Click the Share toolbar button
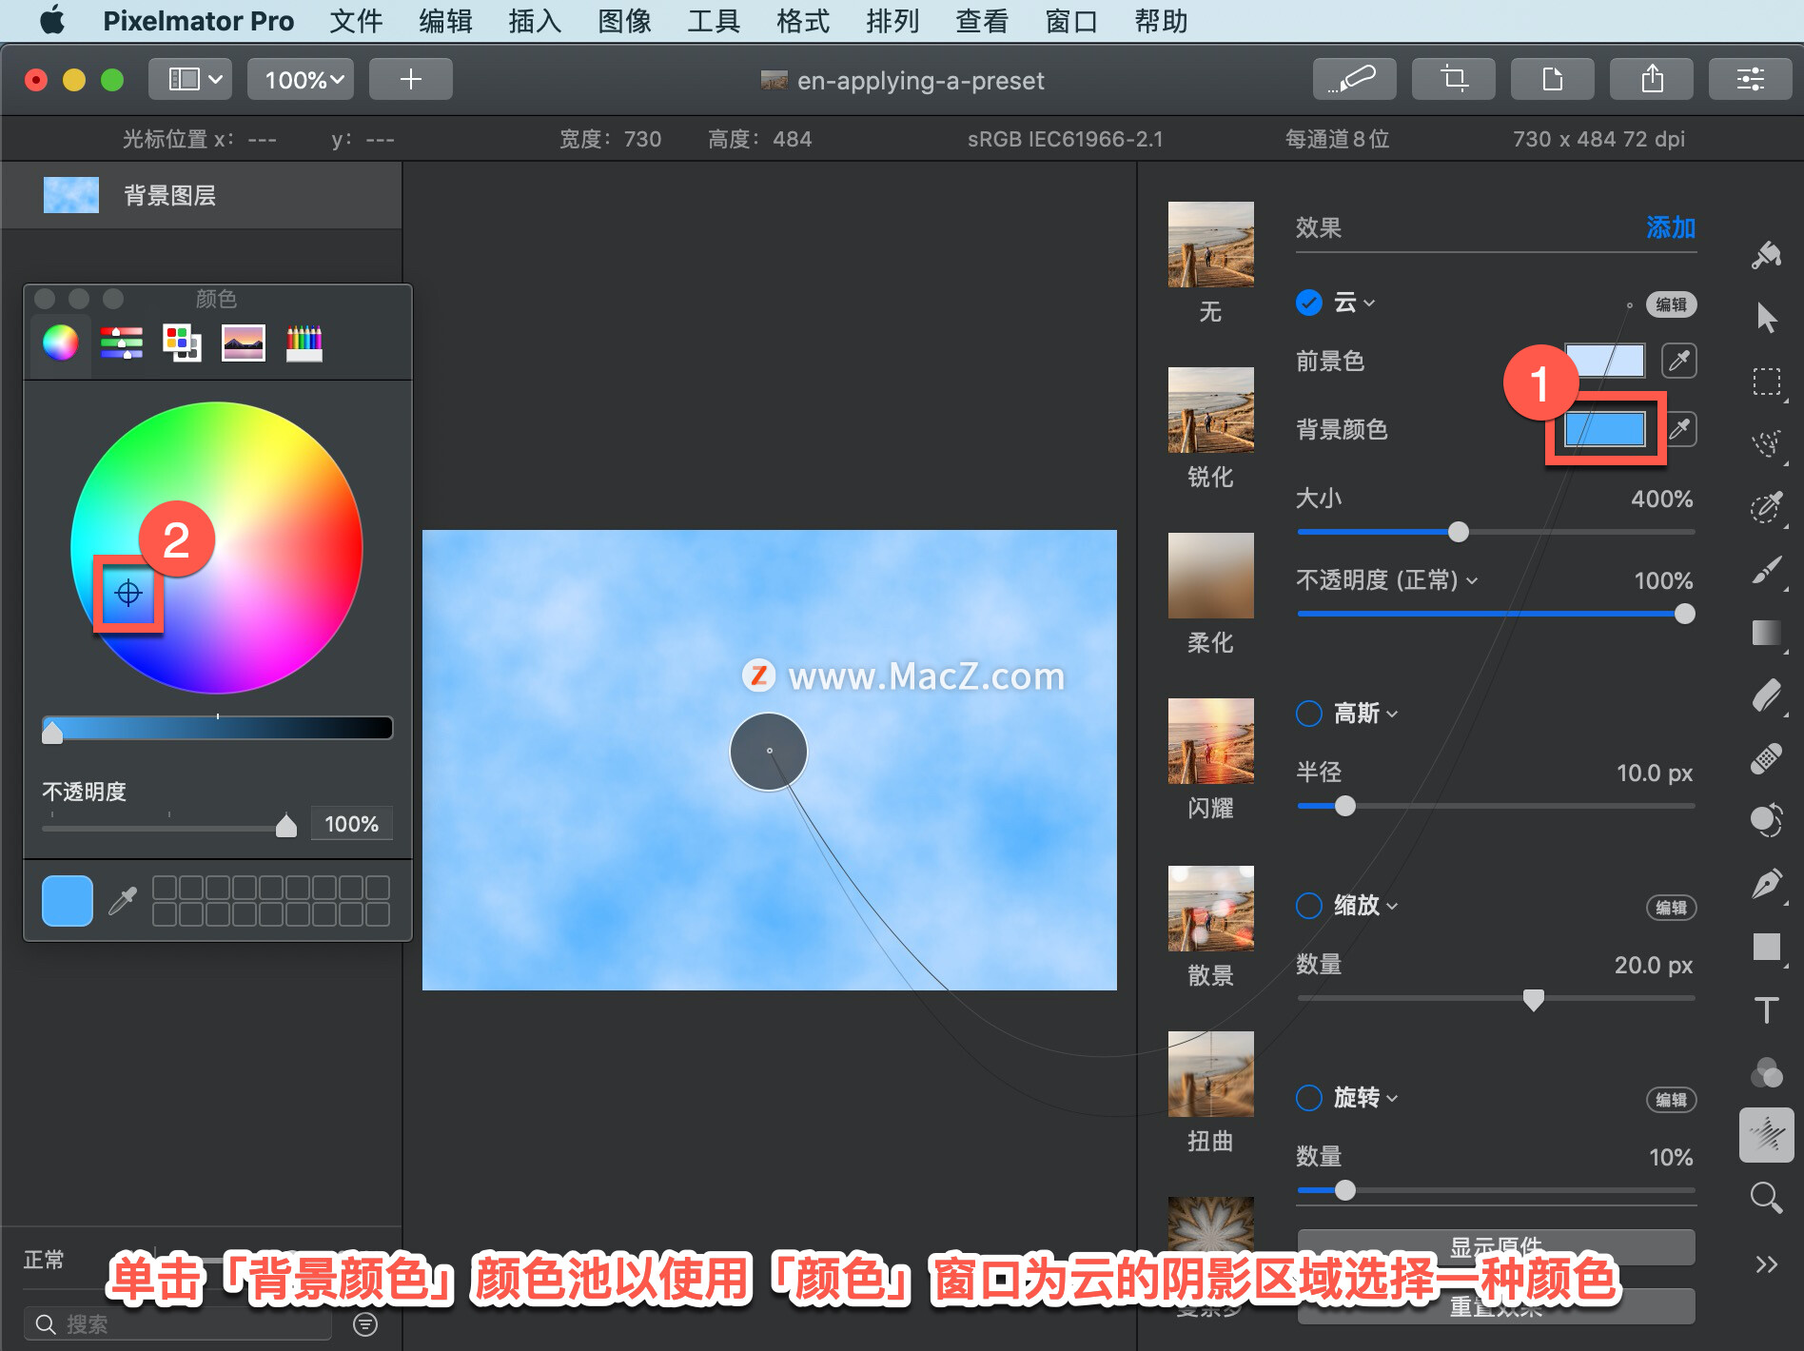1804x1351 pixels. coord(1651,79)
